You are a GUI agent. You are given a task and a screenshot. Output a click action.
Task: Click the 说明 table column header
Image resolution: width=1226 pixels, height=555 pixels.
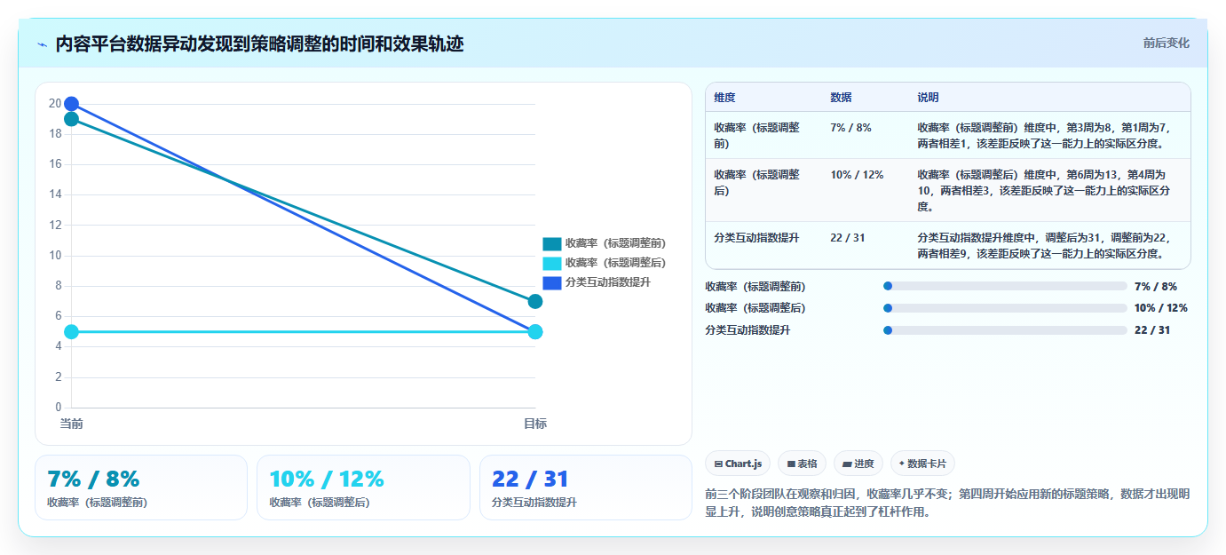pyautogui.click(x=928, y=98)
